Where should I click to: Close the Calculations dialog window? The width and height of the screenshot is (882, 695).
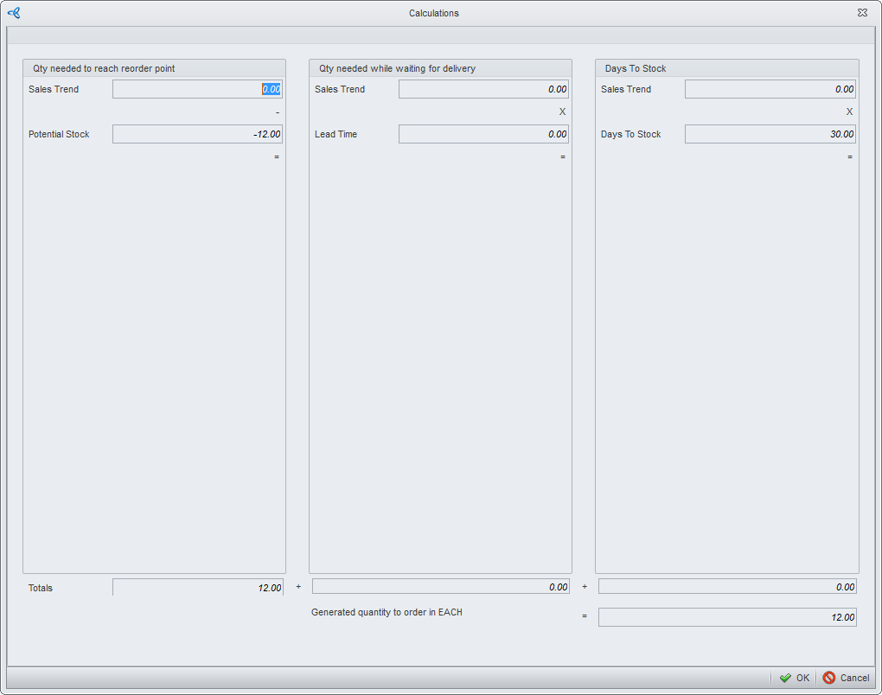point(862,13)
